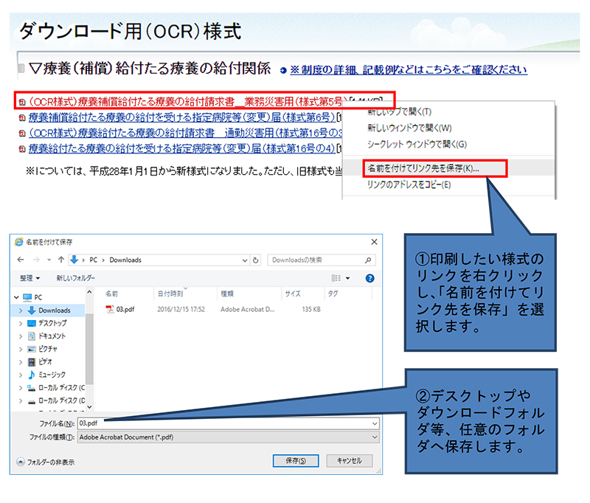Select リンクのアドレスをコピー menu entry

pos(408,184)
